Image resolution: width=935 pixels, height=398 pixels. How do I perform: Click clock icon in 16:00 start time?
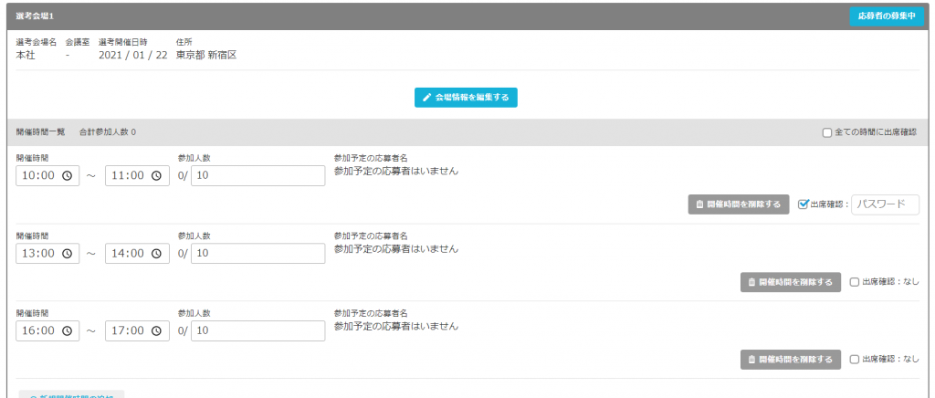pyautogui.click(x=66, y=330)
